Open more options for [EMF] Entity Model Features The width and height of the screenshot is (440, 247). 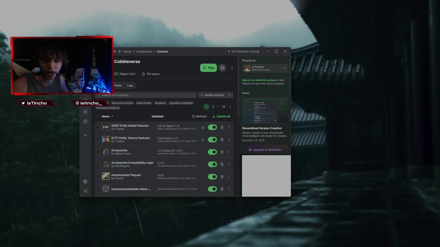pyautogui.click(x=229, y=127)
